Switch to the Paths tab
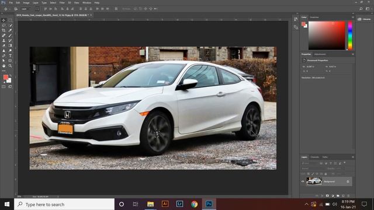Image resolution: width=374 pixels, height=210 pixels. (x=325, y=157)
